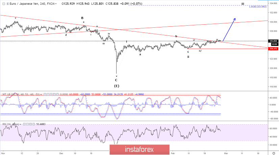
Task: Expand the WT_LB indicator dropdown arrow
Action: click(x=41, y=95)
